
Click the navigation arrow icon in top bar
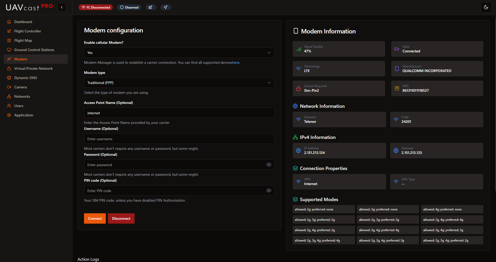click(166, 7)
